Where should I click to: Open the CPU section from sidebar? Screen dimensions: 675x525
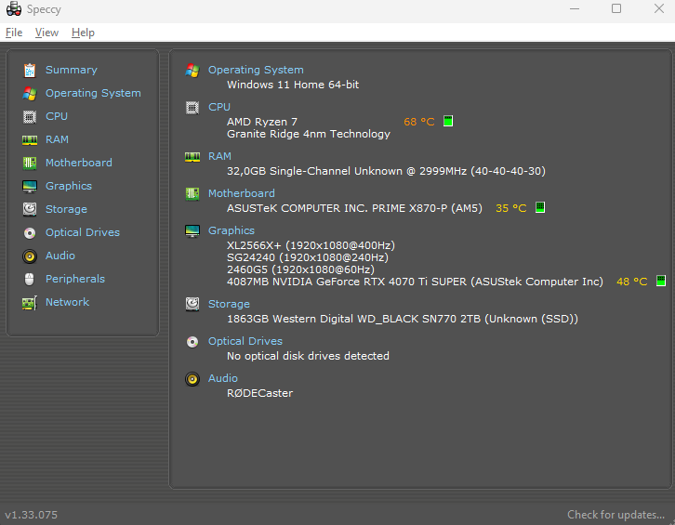[x=57, y=116]
